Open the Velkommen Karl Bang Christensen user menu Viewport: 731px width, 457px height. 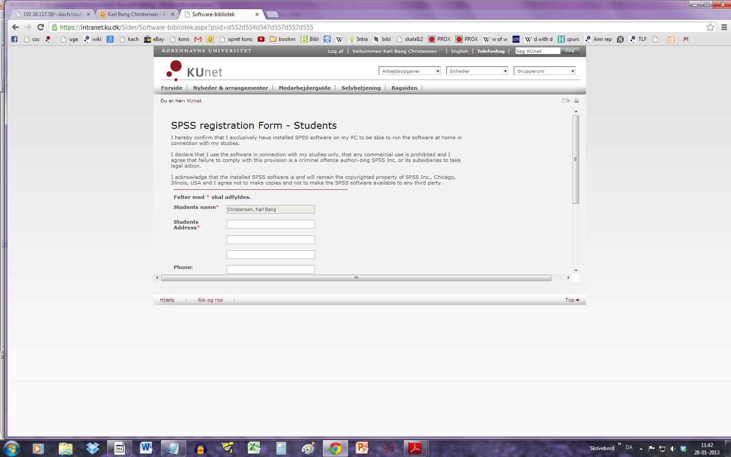click(x=397, y=51)
